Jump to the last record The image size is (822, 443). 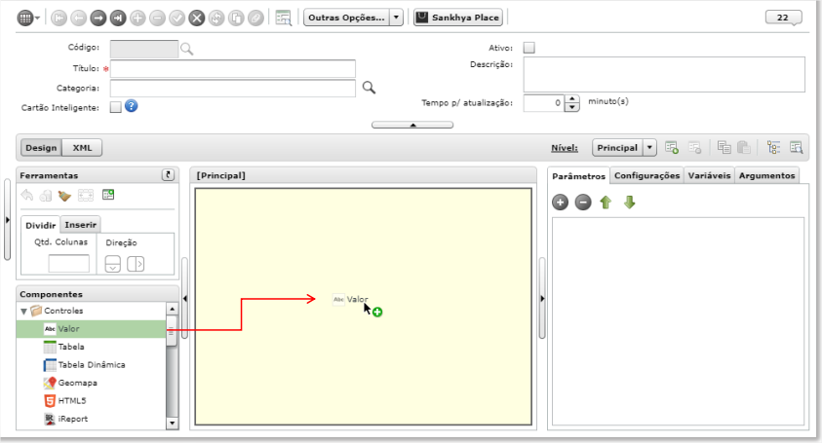pyautogui.click(x=118, y=18)
